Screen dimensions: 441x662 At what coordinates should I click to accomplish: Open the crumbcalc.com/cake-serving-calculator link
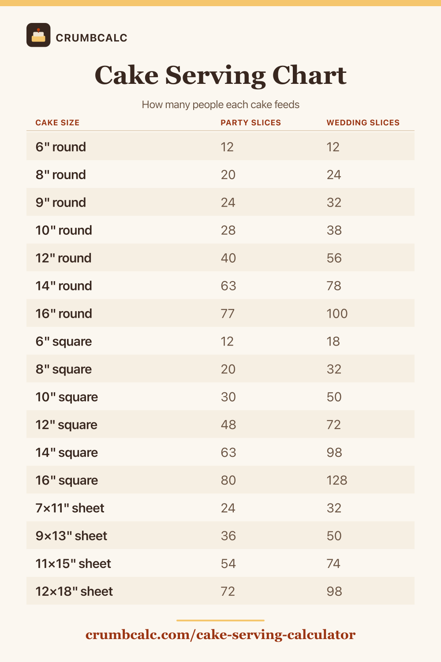(220, 635)
